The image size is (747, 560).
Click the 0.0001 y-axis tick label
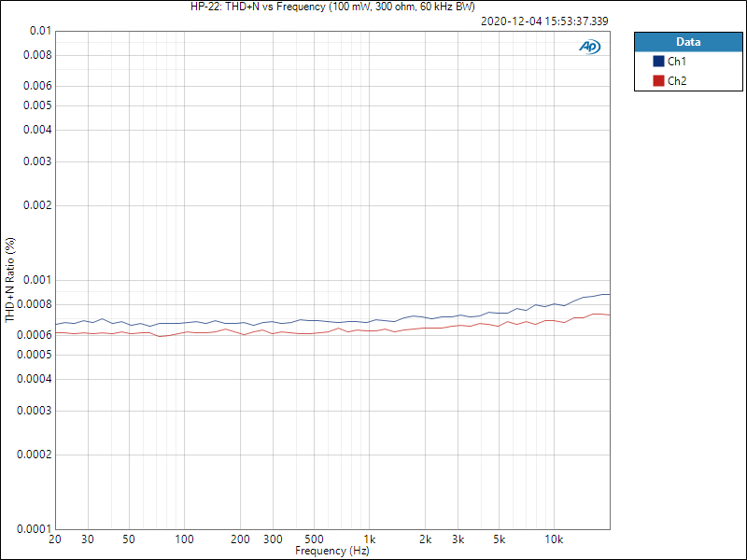(35, 529)
